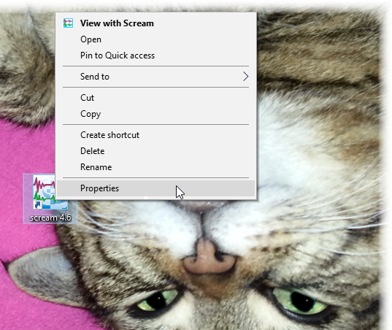
Task: Select Open from the context menu
Action: (155, 39)
